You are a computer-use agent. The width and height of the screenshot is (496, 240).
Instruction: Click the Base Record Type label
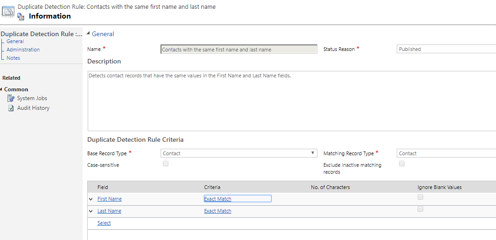tap(107, 153)
